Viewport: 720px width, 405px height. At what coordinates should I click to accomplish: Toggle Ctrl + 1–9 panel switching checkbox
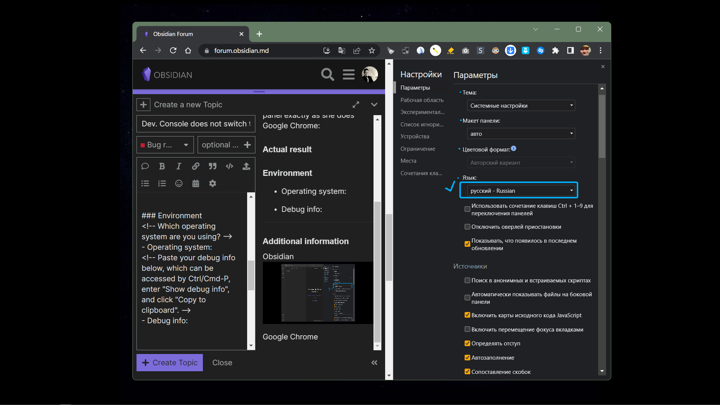click(x=467, y=209)
